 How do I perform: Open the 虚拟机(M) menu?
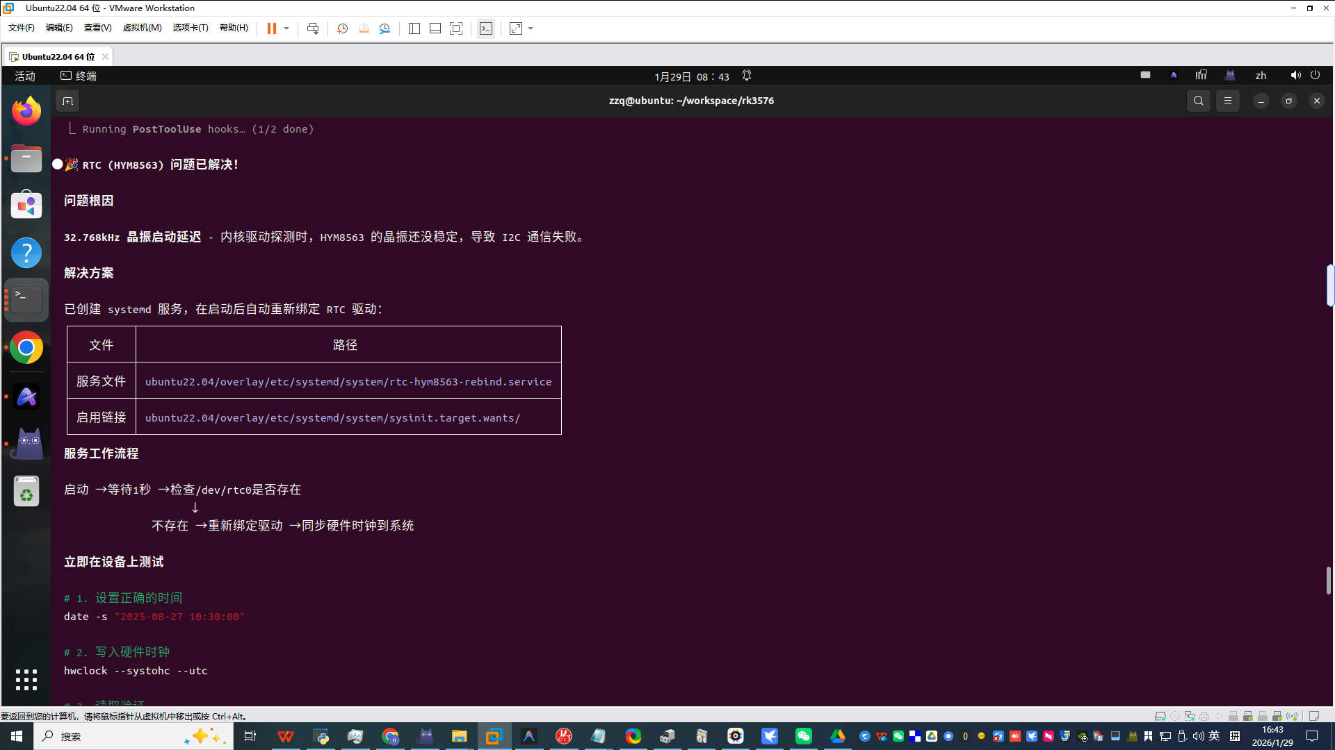tap(142, 28)
